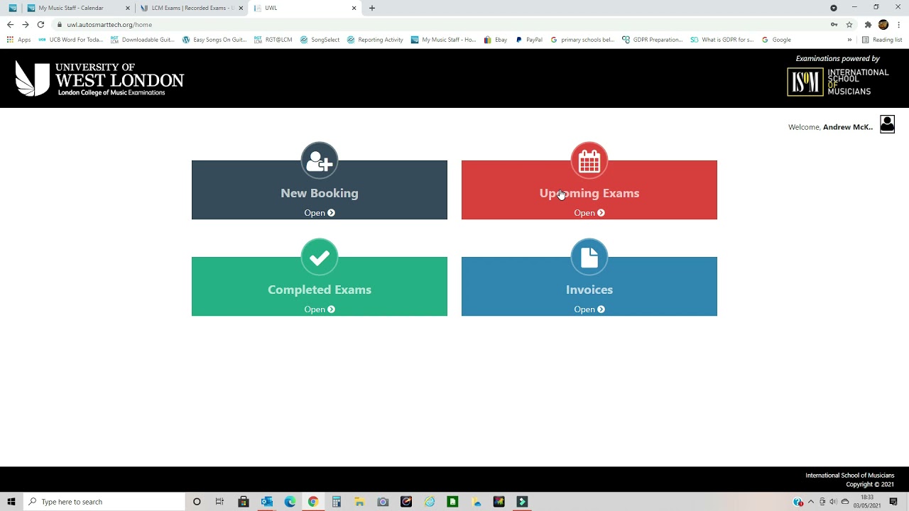Open the notifications action center icon
909x511 pixels.
pyautogui.click(x=893, y=502)
